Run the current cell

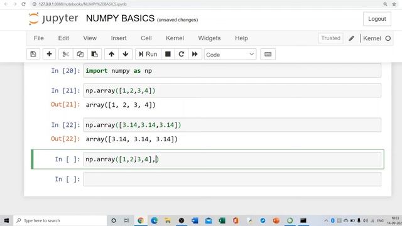[148, 55]
